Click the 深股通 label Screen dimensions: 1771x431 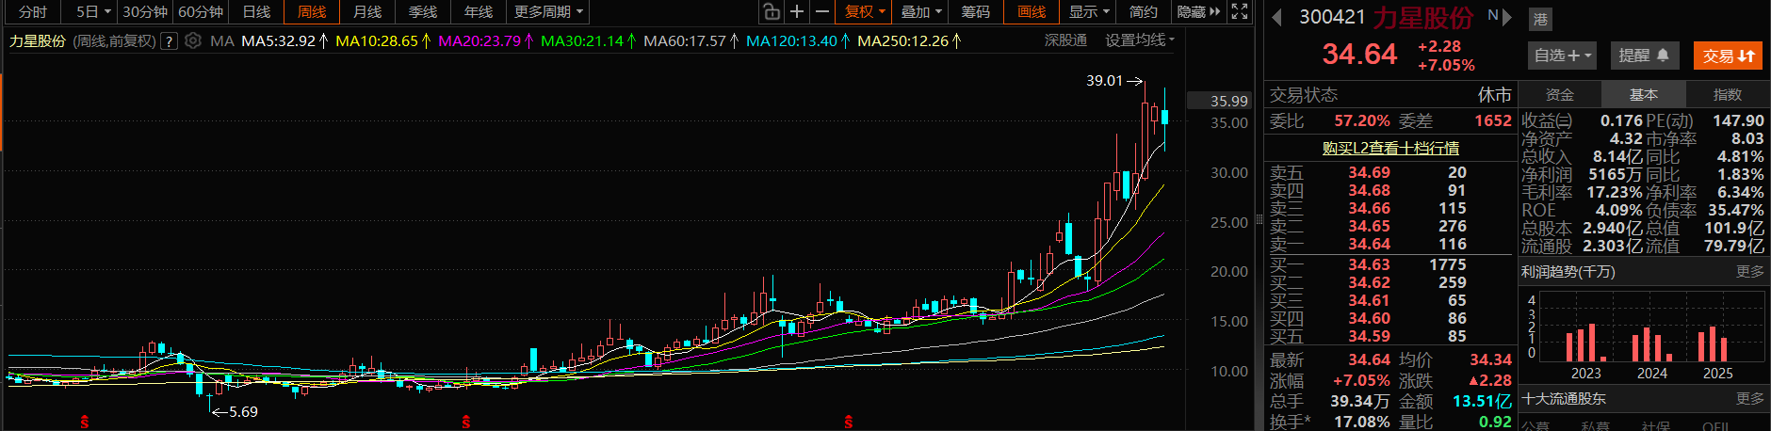click(1065, 40)
